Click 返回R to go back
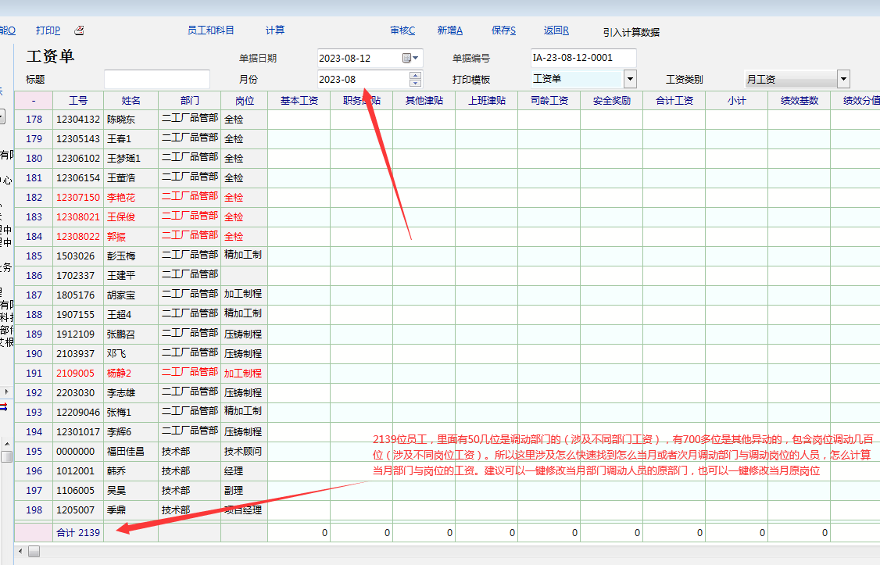Image resolution: width=880 pixels, height=565 pixels. (556, 30)
